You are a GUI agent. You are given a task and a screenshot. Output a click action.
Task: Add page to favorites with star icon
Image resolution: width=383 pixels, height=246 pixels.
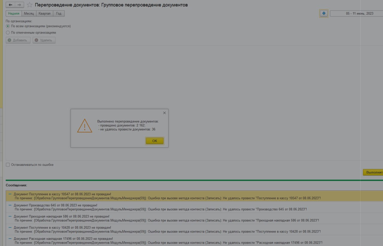(29, 5)
